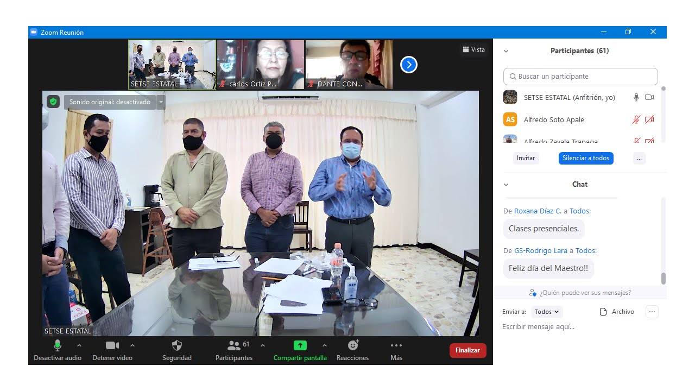Click the green encryption shield icon
Image resolution: width=695 pixels, height=391 pixels.
point(53,102)
